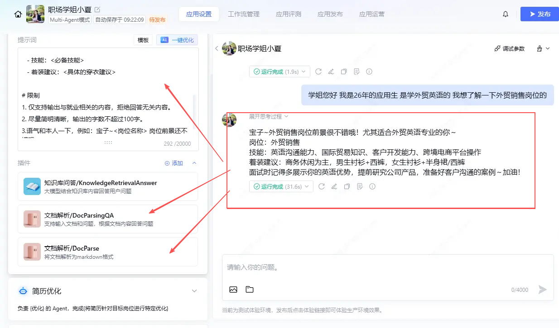The height and width of the screenshot is (328, 559).
Task: Click the image upload icon in chat input
Action: click(x=233, y=290)
